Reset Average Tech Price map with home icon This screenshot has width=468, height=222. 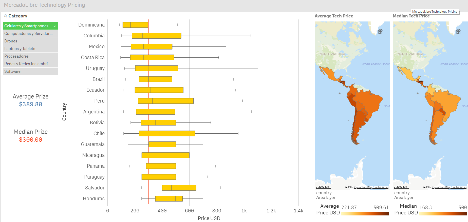(x=380, y=32)
